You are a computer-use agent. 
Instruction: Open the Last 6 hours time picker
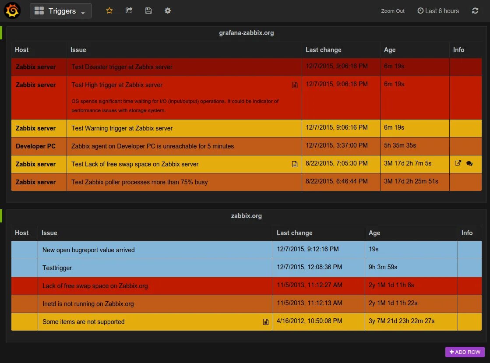click(438, 11)
